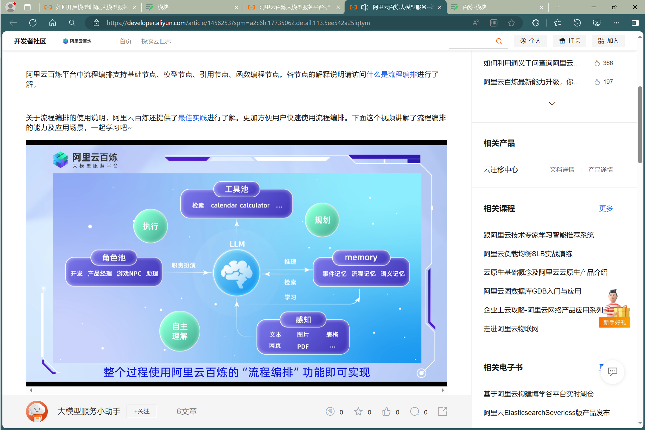
Task: Open 产品详情 for 云迁移中心
Action: point(600,170)
